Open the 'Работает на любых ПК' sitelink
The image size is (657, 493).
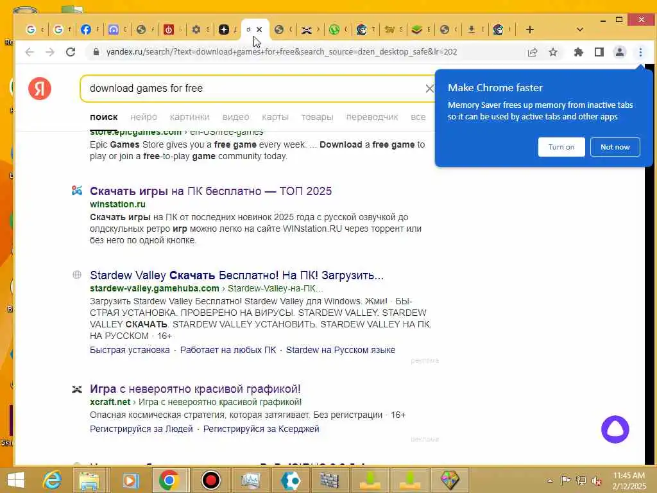click(228, 350)
